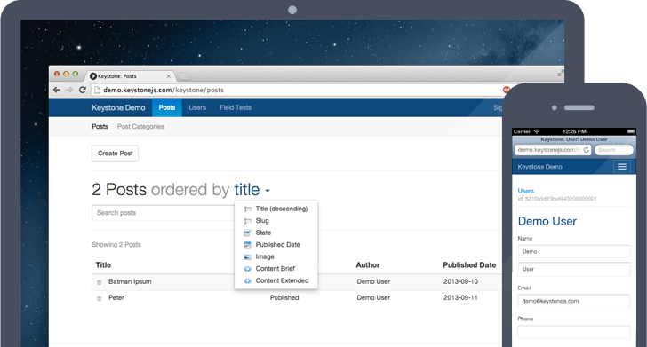Sort posts by Published Date

coord(277,245)
